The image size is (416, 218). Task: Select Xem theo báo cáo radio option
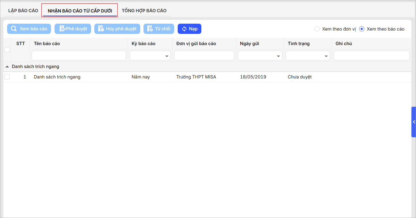coord(362,29)
